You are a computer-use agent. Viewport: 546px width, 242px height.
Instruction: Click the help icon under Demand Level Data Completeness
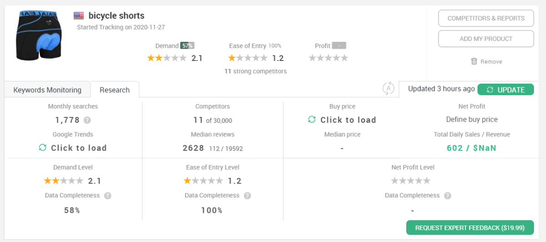108,196
